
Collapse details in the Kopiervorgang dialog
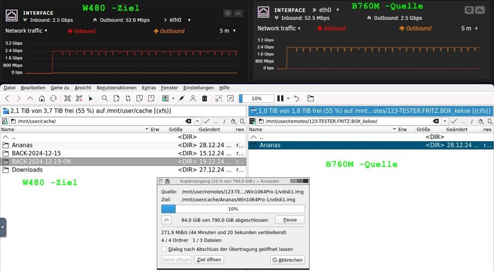coord(166,220)
